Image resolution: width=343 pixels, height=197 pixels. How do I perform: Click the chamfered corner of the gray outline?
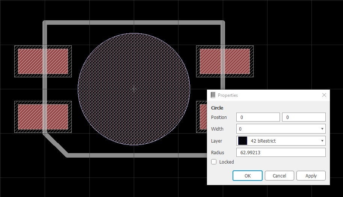tap(56, 144)
